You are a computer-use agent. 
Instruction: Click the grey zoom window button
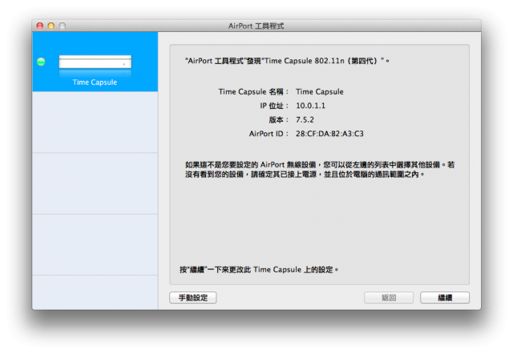coord(63,26)
